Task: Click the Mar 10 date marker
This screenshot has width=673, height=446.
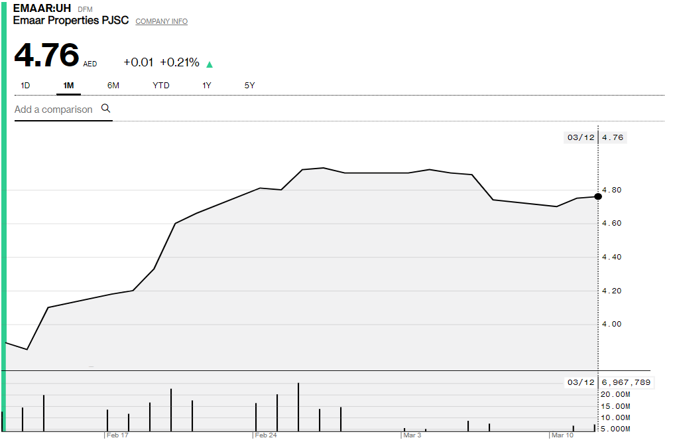Action: point(562,435)
